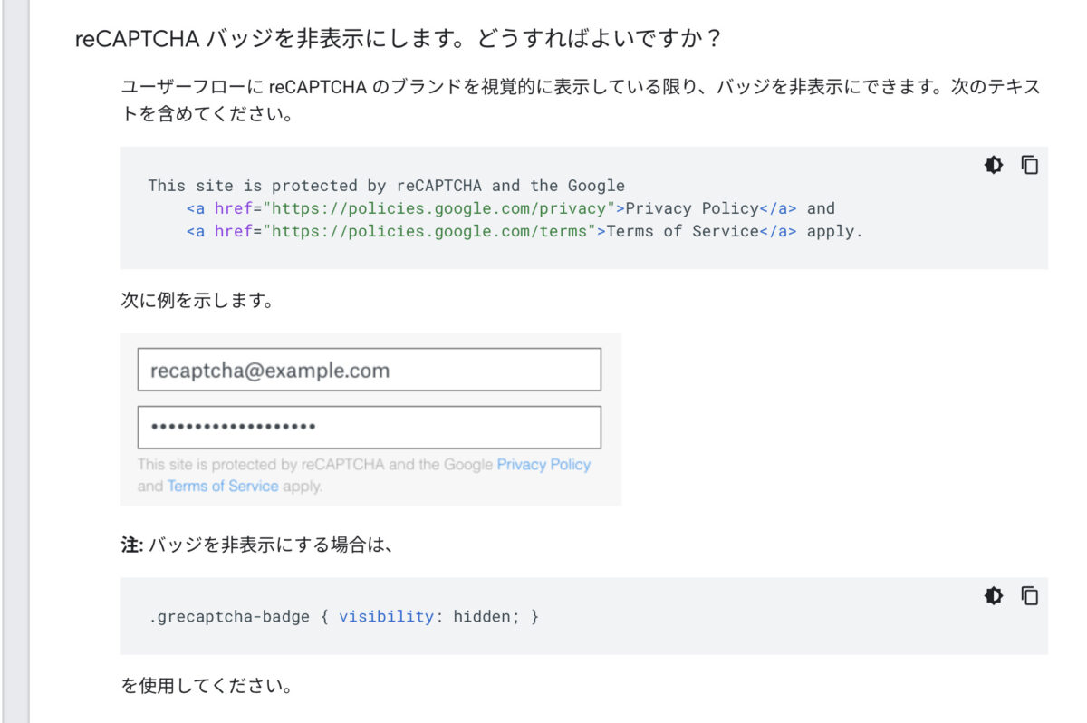Click the sentence "次に例を示します。"
This screenshot has width=1087, height=723.
[197, 301]
